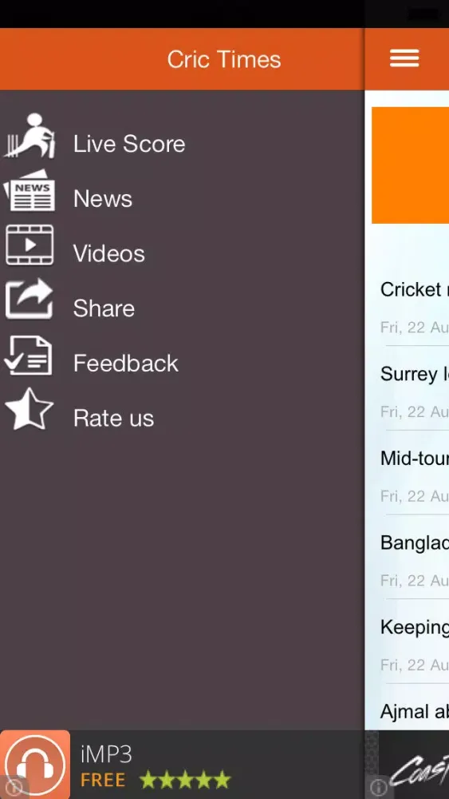Tap the Cric Times header title
449x799 pixels.
click(224, 60)
